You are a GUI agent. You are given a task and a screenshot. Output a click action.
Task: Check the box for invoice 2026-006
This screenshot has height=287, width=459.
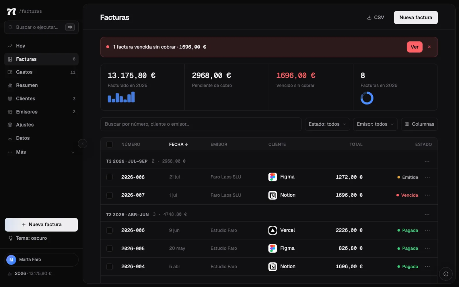click(x=110, y=230)
